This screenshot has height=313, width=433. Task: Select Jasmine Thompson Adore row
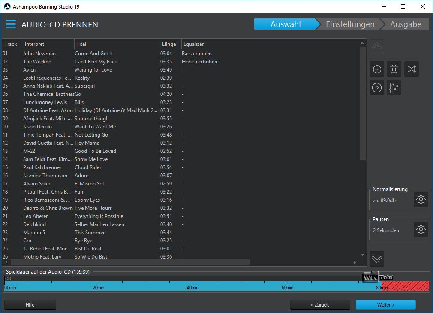click(181, 176)
